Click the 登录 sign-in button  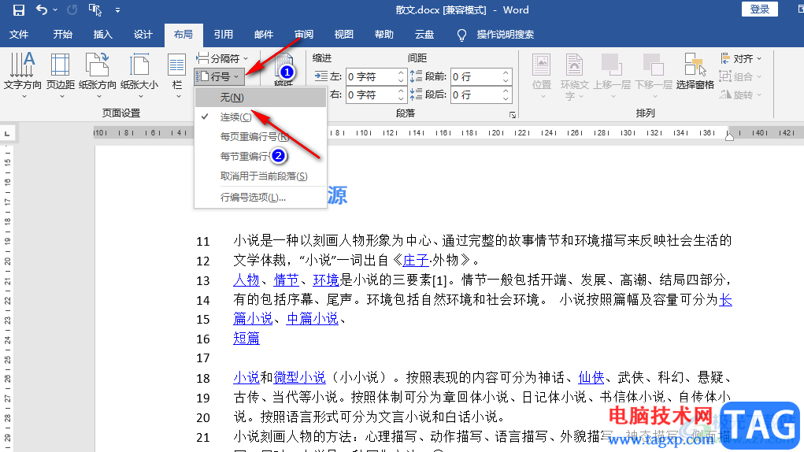pyautogui.click(x=759, y=9)
